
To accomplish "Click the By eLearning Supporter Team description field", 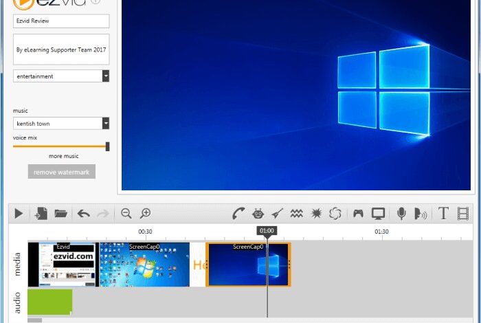I will [61, 49].
